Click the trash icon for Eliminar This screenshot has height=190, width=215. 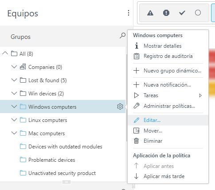pos(136,141)
